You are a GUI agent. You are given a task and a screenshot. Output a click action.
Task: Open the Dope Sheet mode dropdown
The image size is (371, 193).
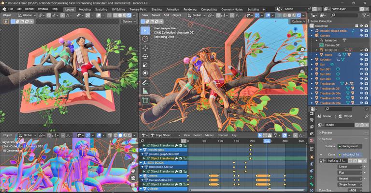pyautogui.click(x=165, y=135)
